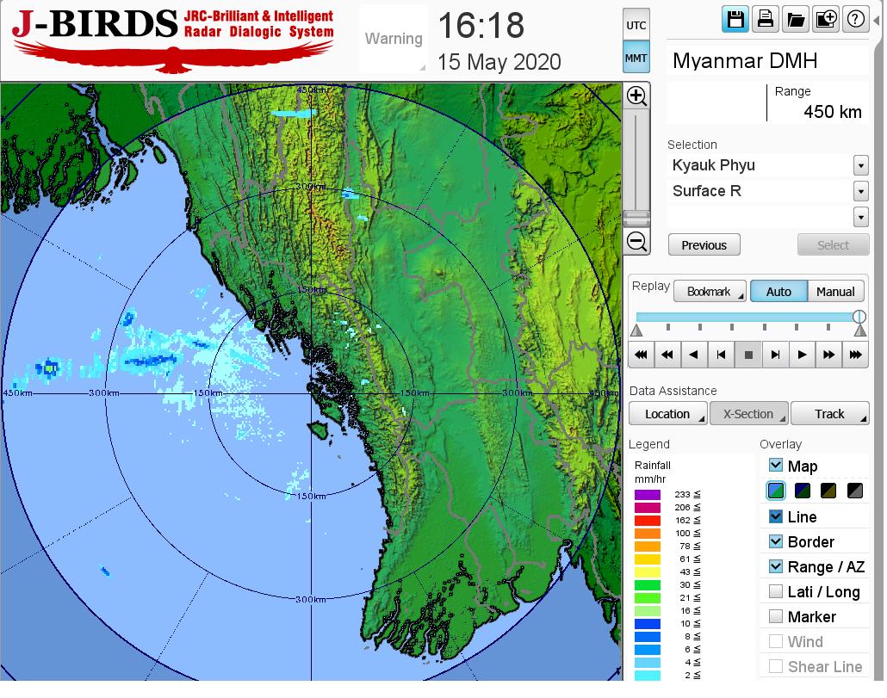Switch time display to UTC

point(636,26)
